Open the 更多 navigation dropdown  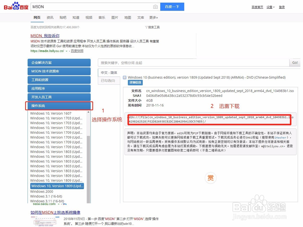(x=153, y=18)
